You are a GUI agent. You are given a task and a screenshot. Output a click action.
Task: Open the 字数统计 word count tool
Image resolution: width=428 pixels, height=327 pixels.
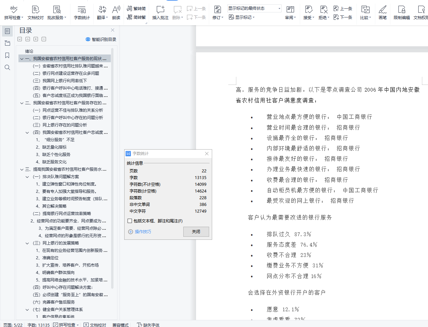(82, 13)
